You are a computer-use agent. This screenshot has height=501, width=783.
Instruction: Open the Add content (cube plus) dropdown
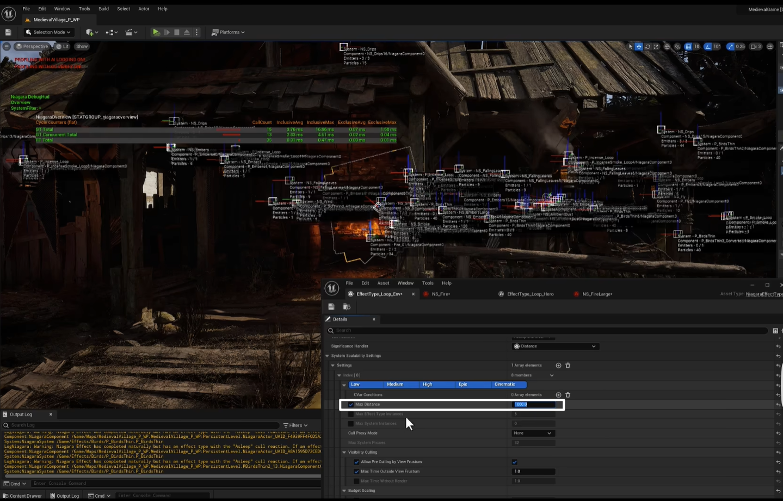pyautogui.click(x=92, y=33)
